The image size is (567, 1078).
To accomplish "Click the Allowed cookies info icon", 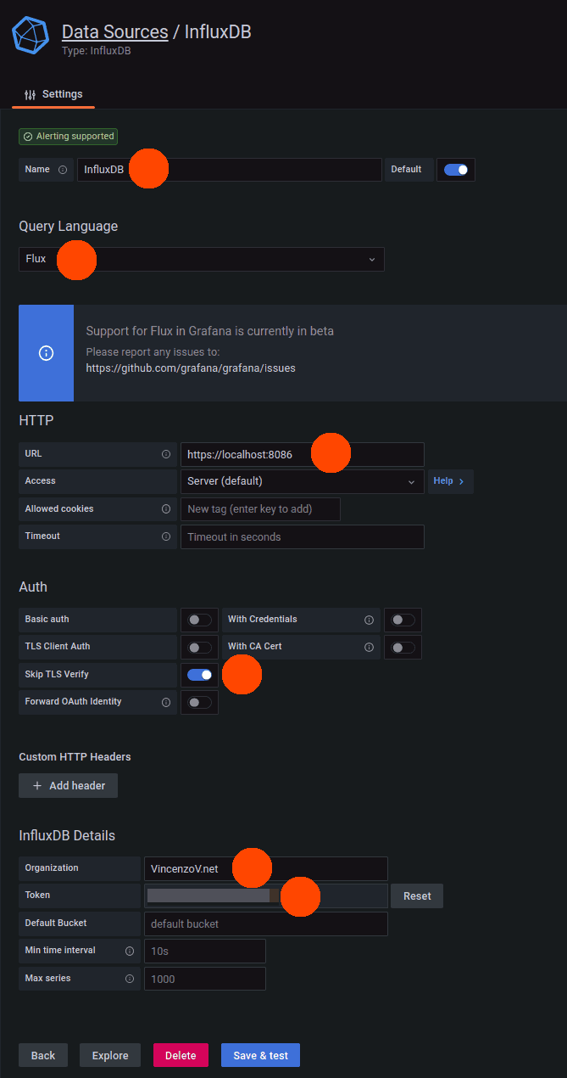I will click(x=166, y=509).
